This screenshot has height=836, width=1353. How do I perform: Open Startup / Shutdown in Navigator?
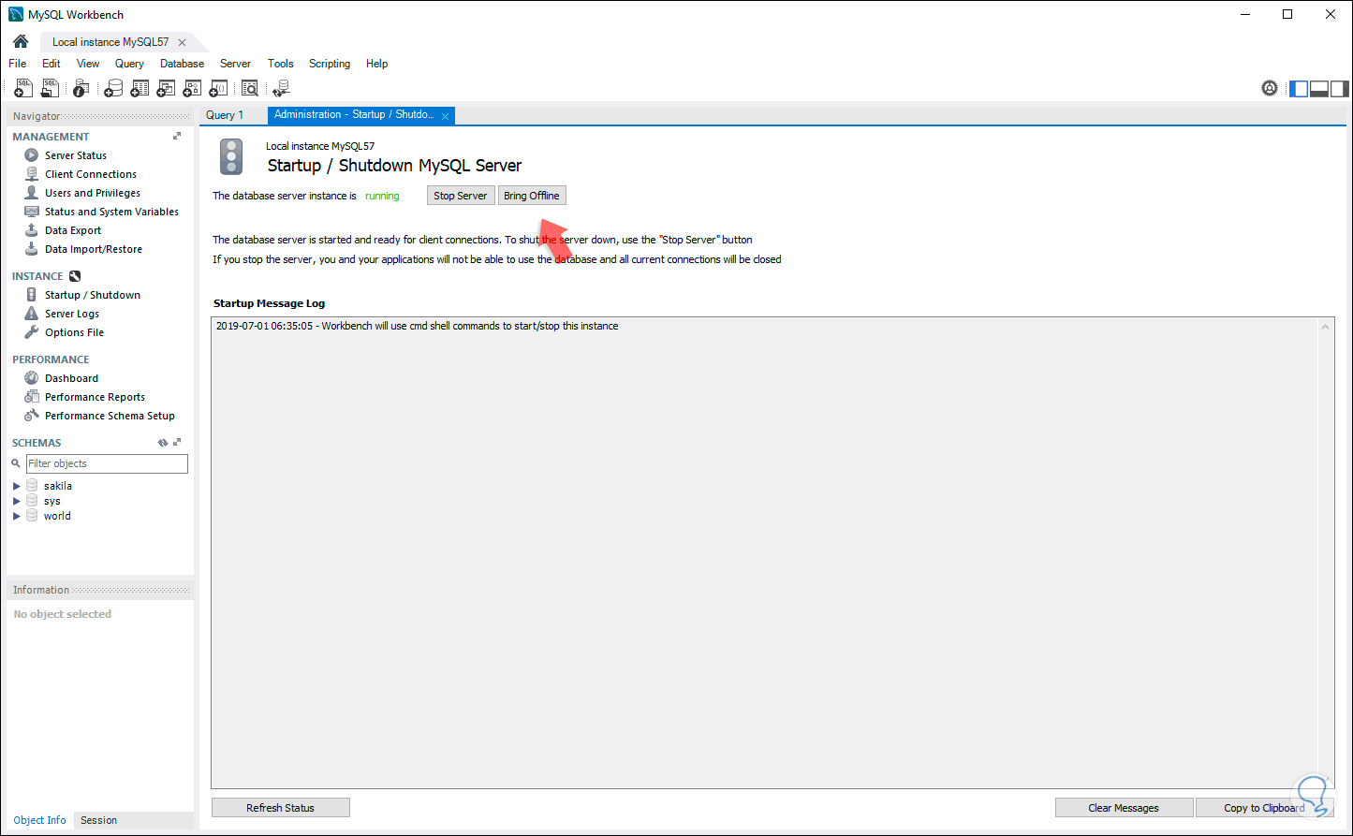point(93,295)
